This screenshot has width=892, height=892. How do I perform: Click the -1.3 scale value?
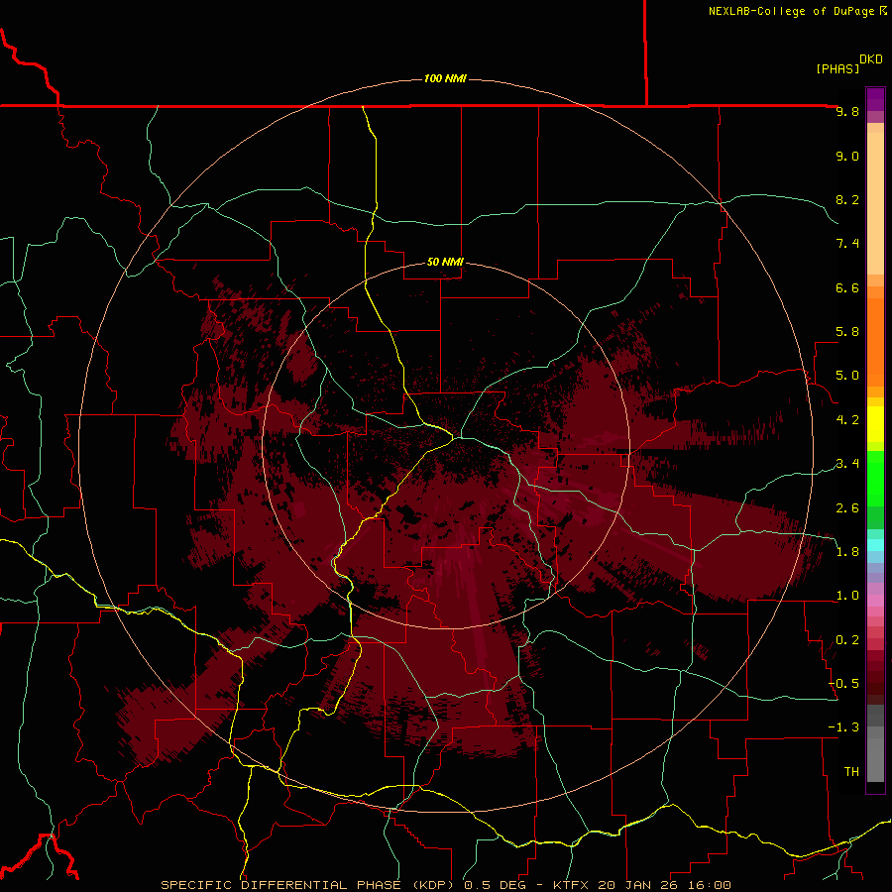[x=843, y=727]
